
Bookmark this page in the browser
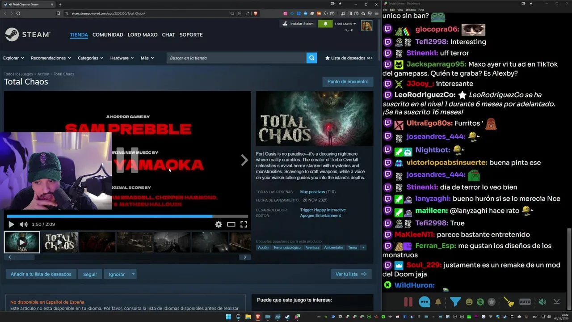pyautogui.click(x=58, y=13)
